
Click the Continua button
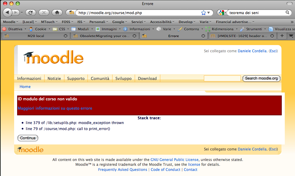[28, 138]
